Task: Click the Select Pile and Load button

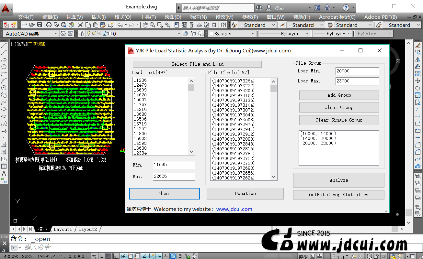Action: click(x=197, y=64)
